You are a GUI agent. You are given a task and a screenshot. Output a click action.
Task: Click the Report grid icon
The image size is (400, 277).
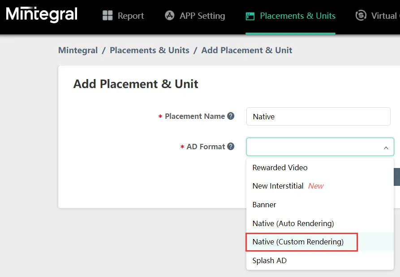108,15
